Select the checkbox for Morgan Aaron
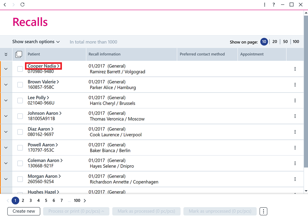 pos(20,179)
